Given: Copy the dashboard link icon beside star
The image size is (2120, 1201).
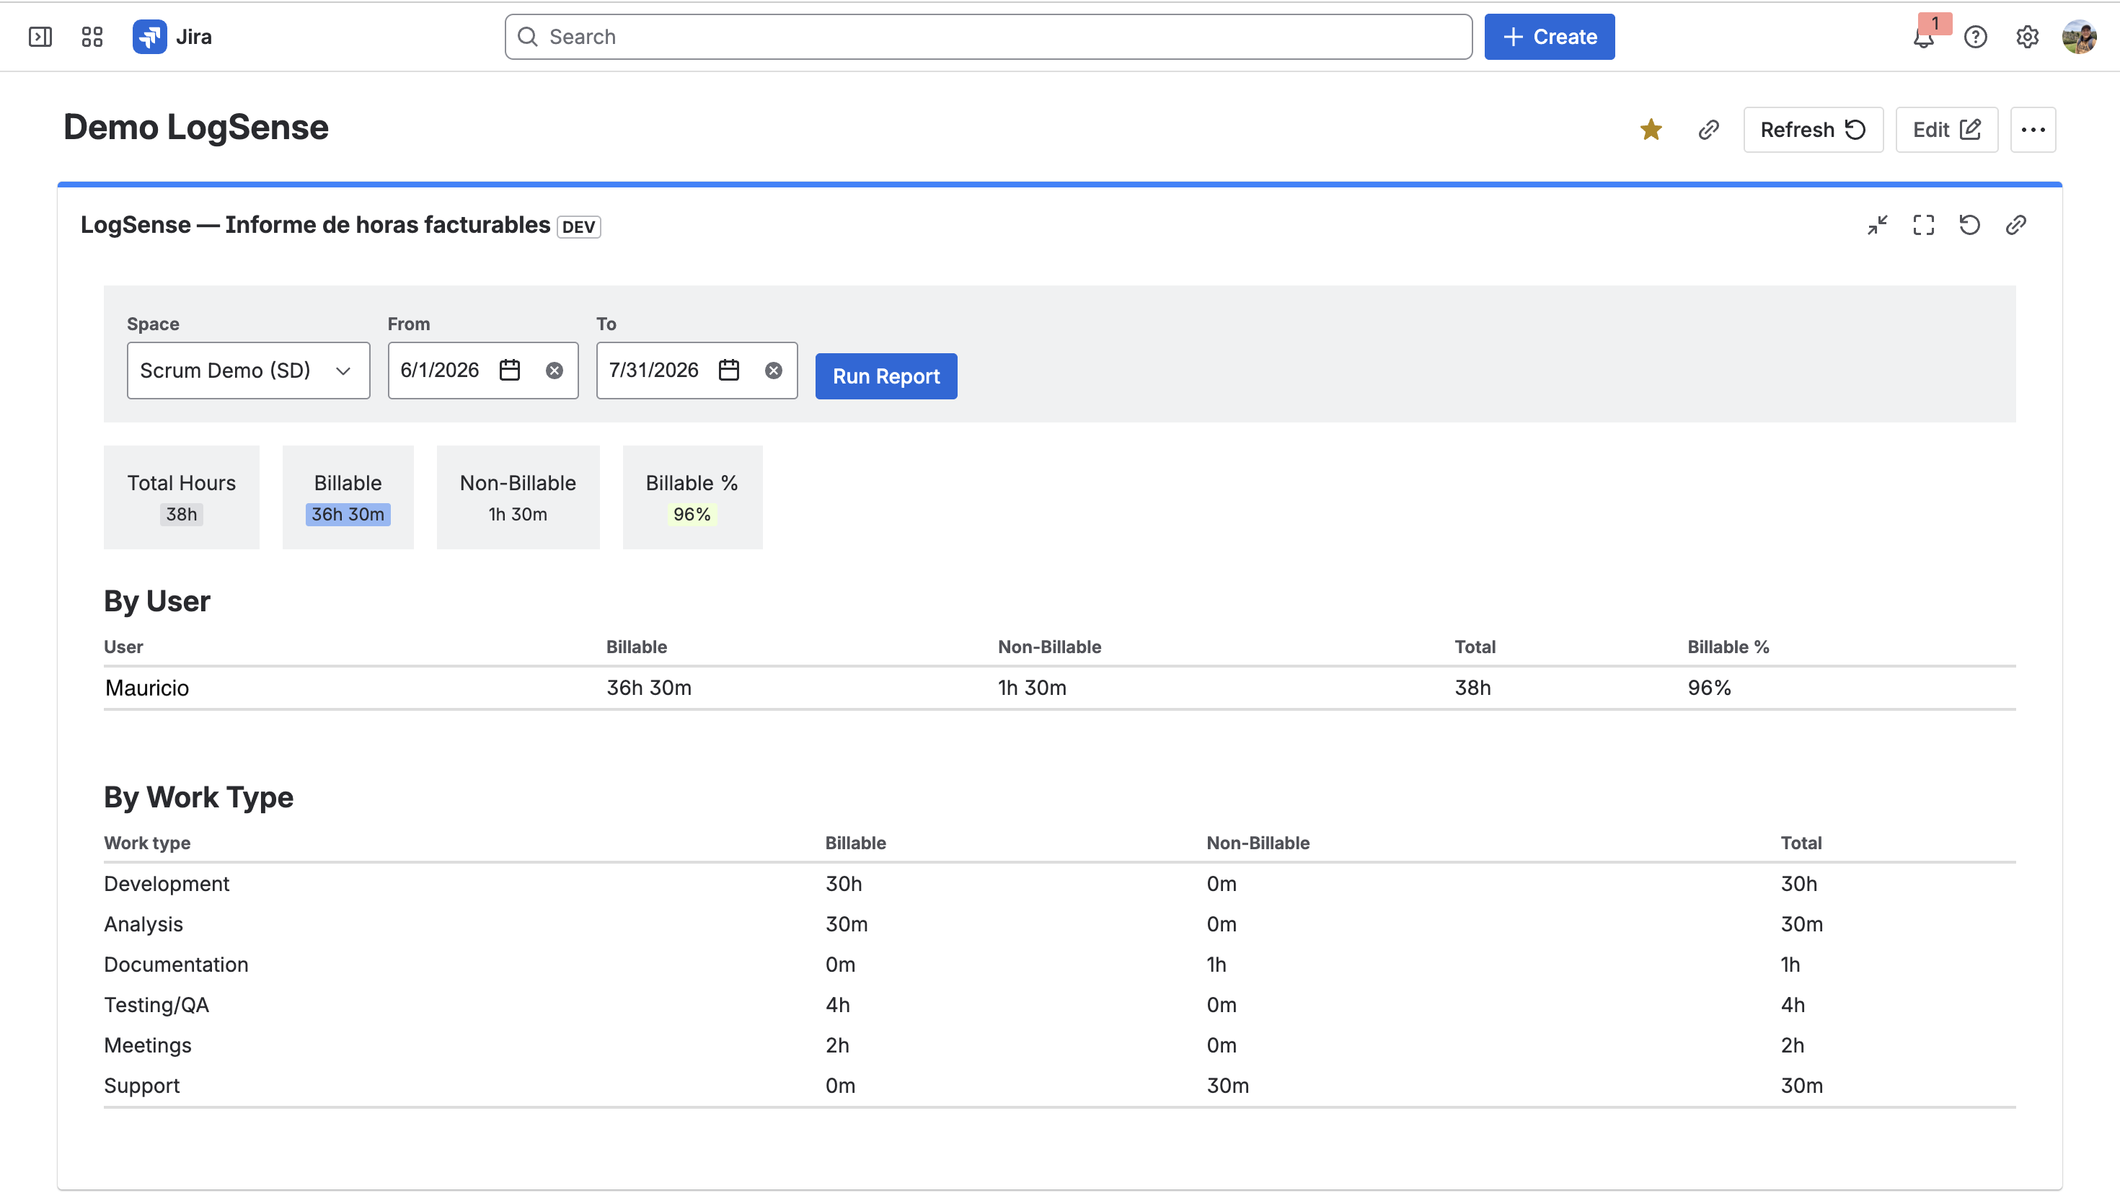Looking at the screenshot, I should (x=1708, y=130).
